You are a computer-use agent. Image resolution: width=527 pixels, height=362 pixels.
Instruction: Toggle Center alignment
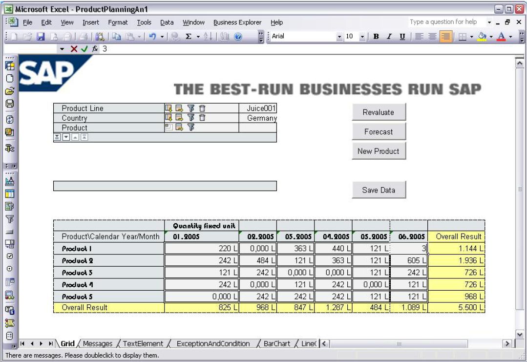[432, 36]
